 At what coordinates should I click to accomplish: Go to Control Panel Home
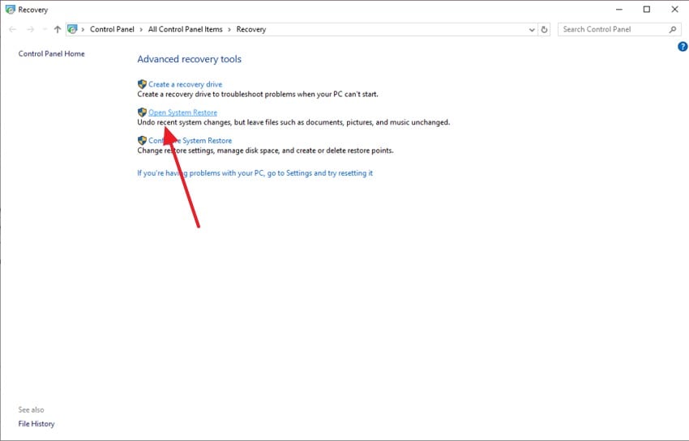coord(51,53)
